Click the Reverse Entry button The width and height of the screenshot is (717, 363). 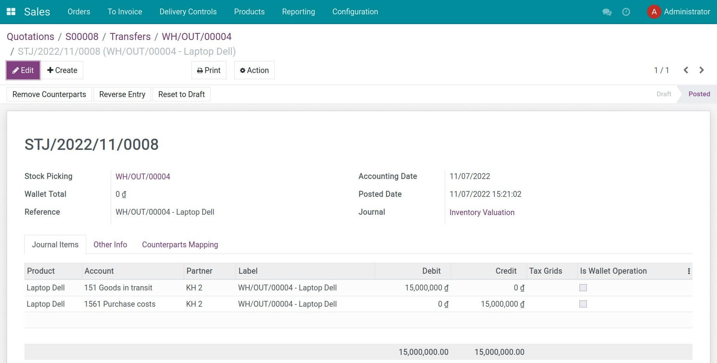122,94
